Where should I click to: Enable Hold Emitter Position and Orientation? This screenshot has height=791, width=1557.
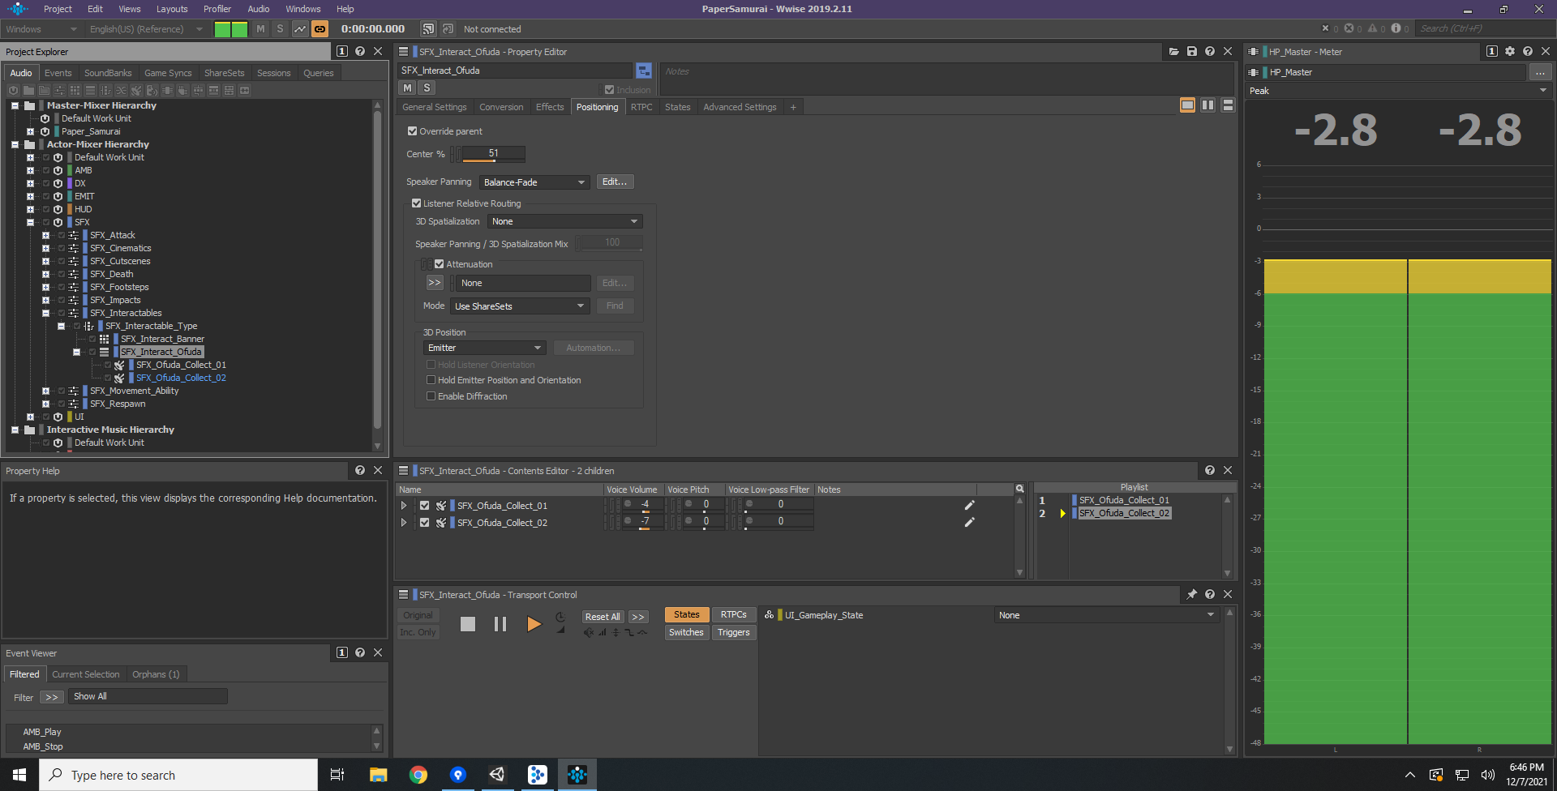[x=431, y=380]
